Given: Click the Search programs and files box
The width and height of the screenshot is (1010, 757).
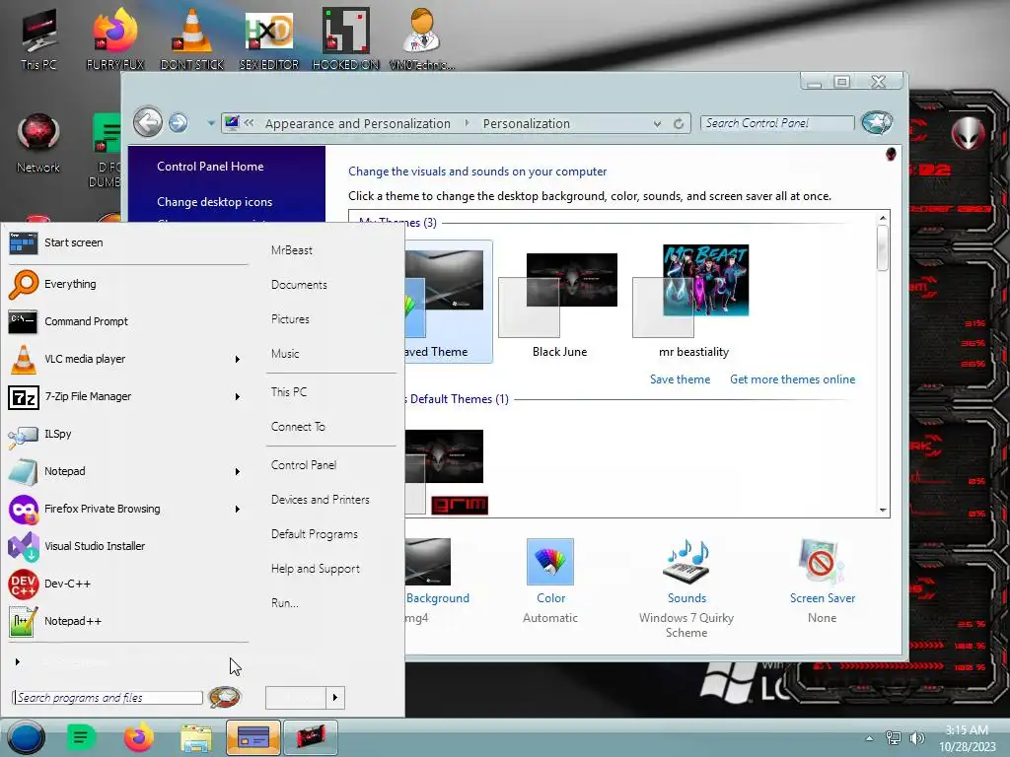Looking at the screenshot, I should click(108, 698).
